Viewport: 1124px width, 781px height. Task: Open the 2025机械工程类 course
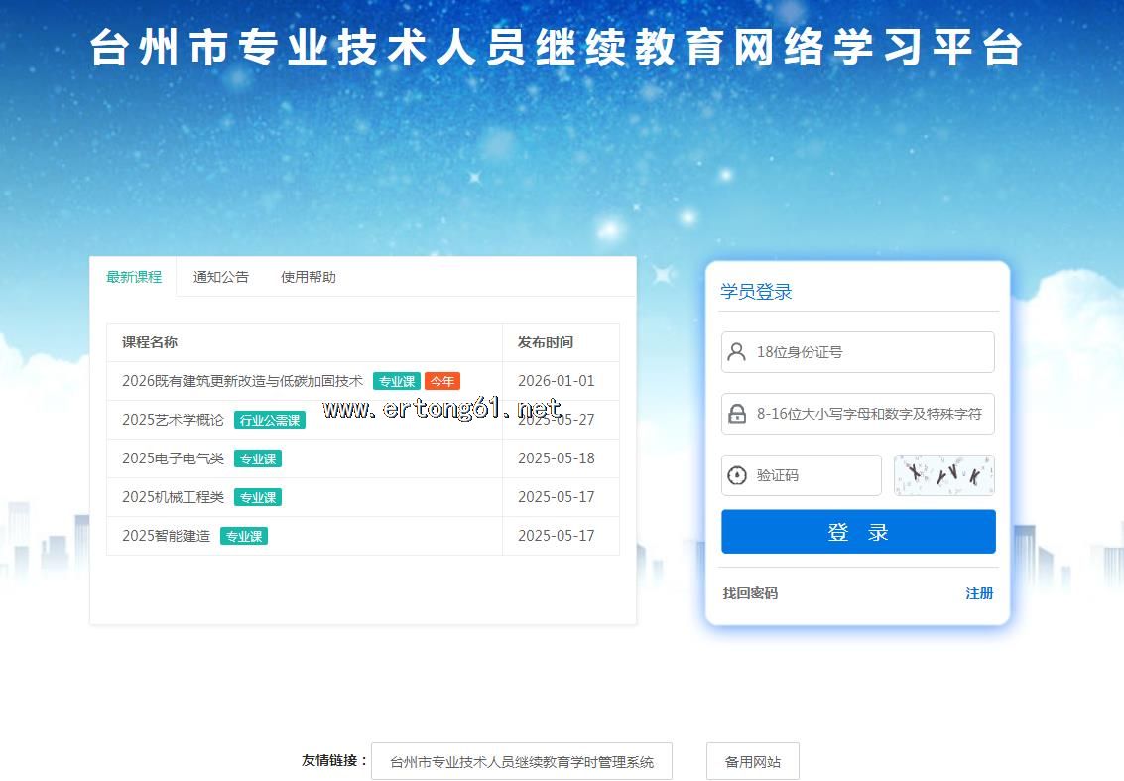pyautogui.click(x=174, y=497)
